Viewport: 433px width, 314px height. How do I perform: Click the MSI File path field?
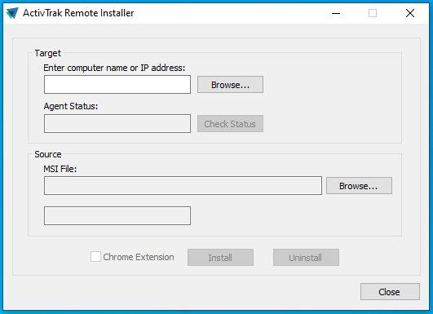(183, 186)
